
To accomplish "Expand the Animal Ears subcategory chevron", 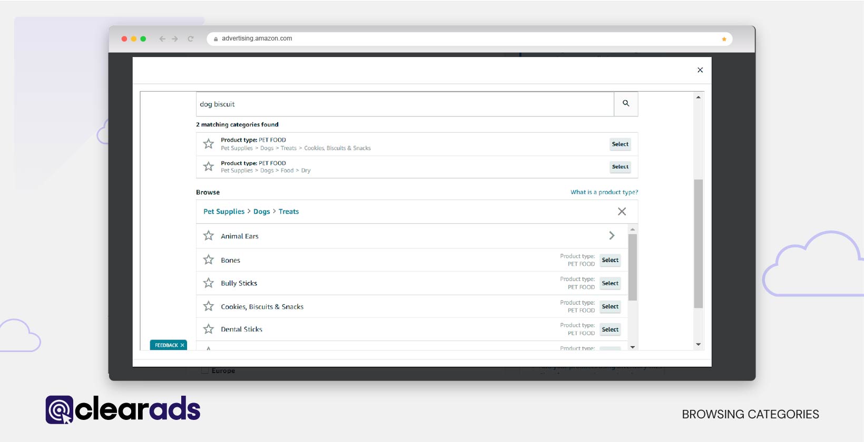I will tap(612, 236).
